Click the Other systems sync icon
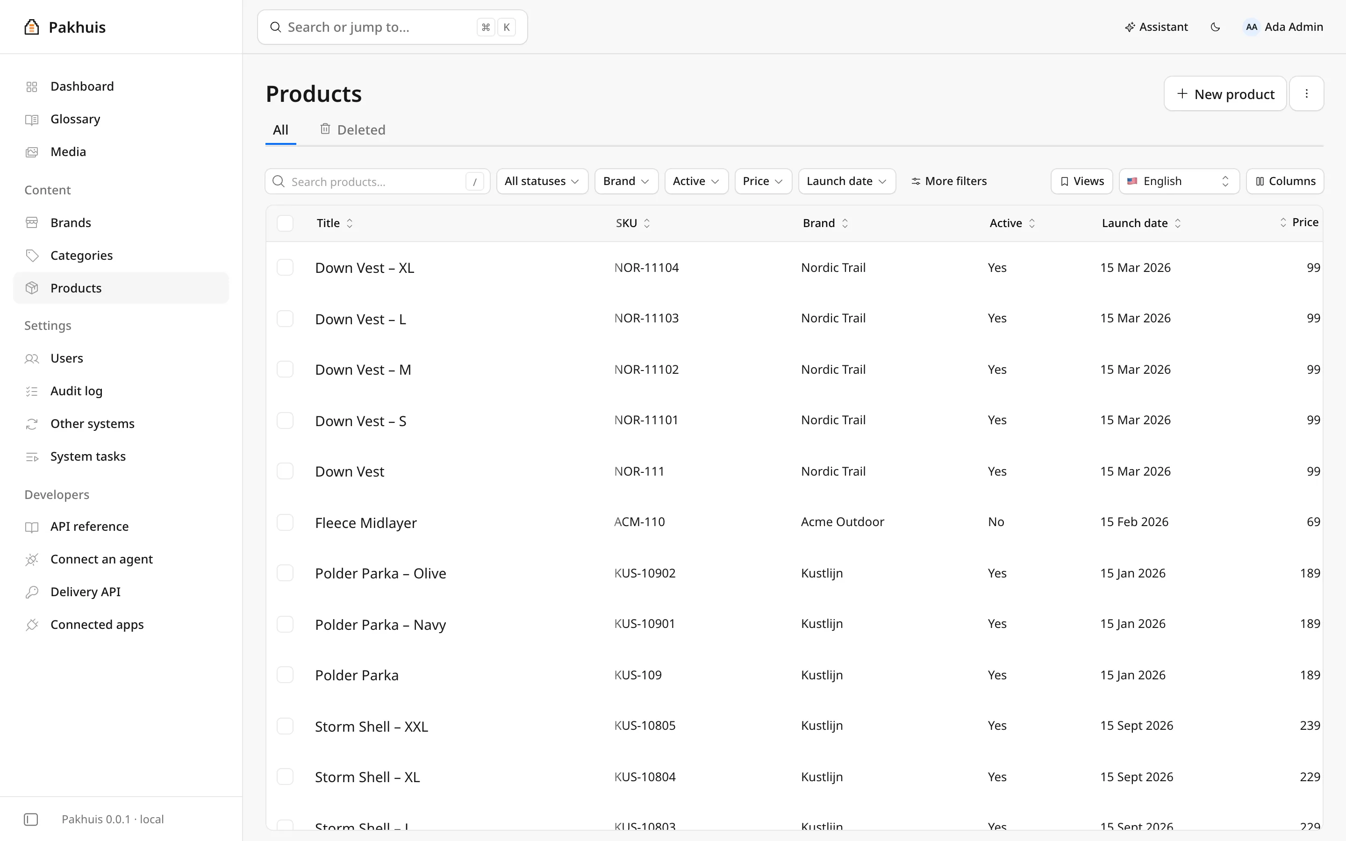Viewport: 1346px width, 841px height. 32,424
